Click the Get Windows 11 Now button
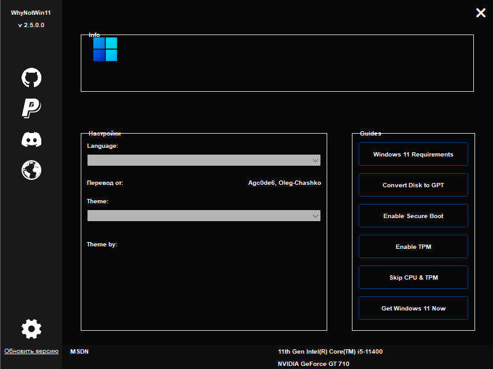The width and height of the screenshot is (493, 369). [413, 308]
